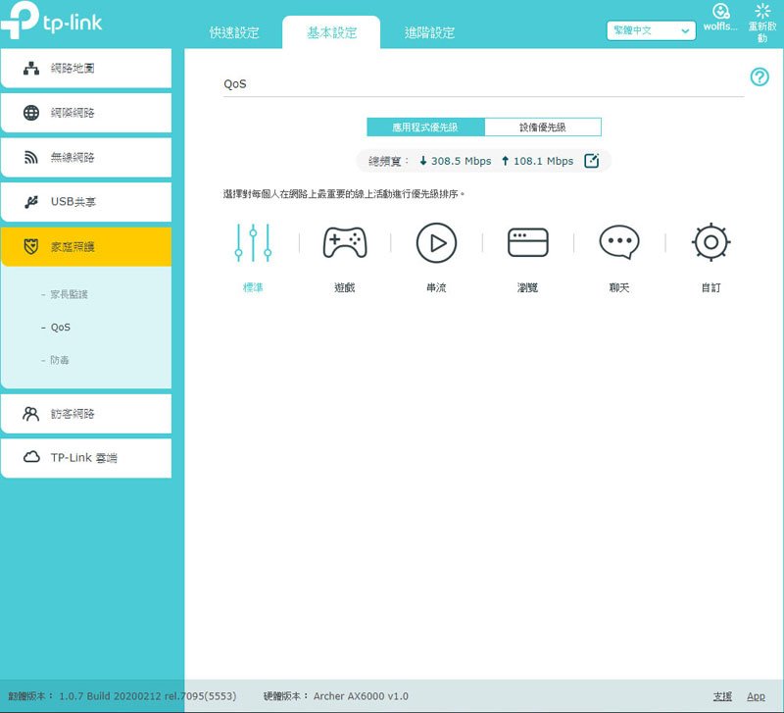784x713 pixels.
Task: Click the 308.5 Mbps download value
Action: 461,161
